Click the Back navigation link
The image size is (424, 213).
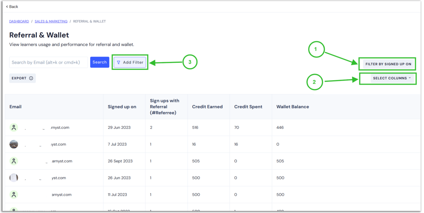[x=12, y=6]
